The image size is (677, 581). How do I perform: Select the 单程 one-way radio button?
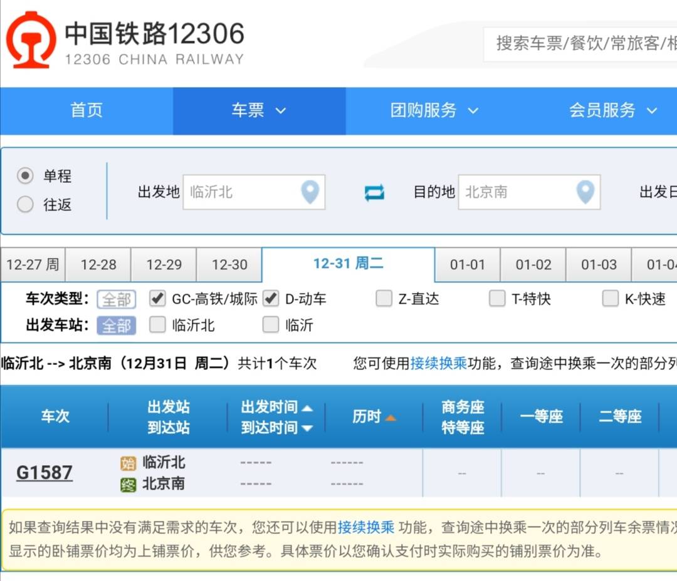[25, 175]
